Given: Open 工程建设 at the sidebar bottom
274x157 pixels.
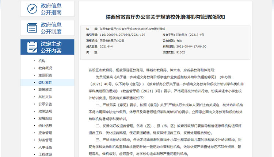Looking at the screenshot, I should coord(45,154).
